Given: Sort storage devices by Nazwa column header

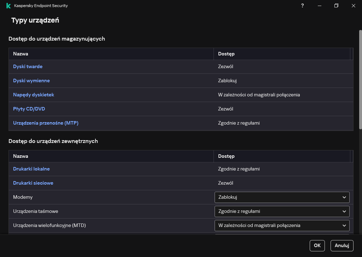Looking at the screenshot, I should click(21, 54).
